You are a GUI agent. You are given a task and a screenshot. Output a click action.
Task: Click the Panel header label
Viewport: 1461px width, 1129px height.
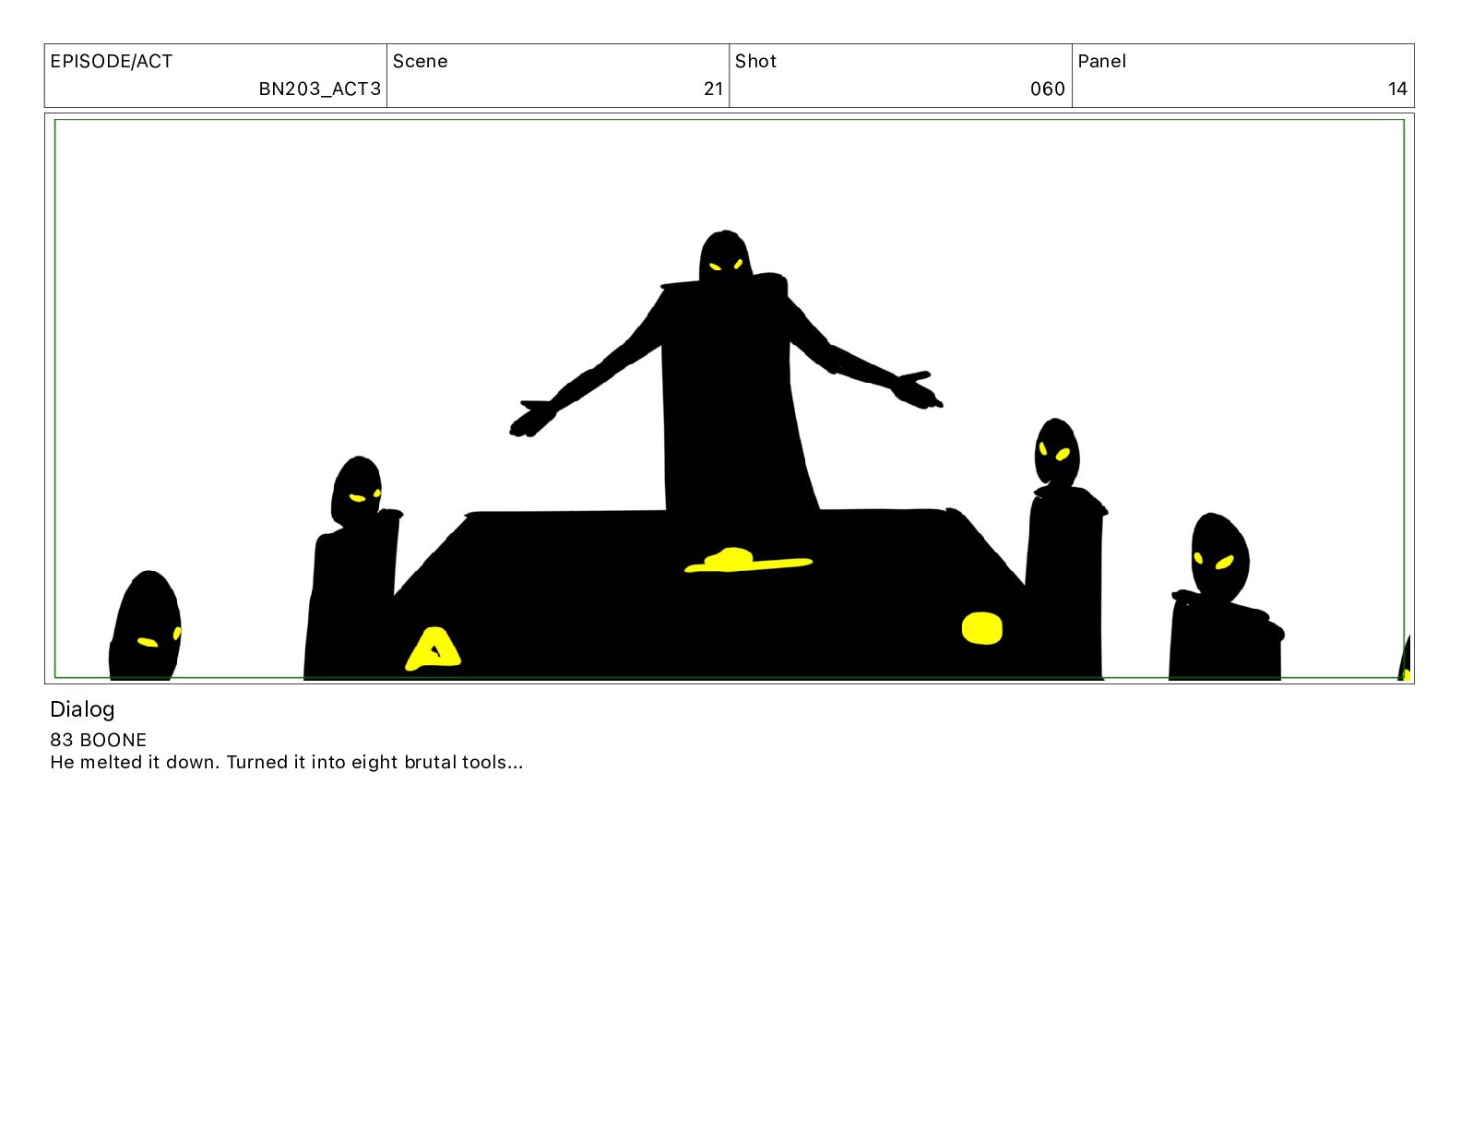1101,61
